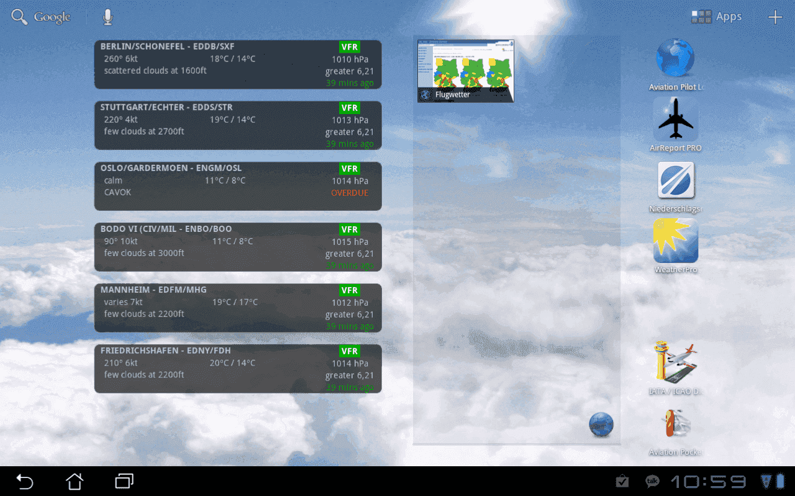The height and width of the screenshot is (496, 795).
Task: Tap '1010 hPa' pressure on Berlin card
Action: click(350, 60)
